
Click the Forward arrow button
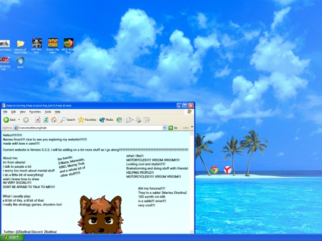(x=26, y=120)
